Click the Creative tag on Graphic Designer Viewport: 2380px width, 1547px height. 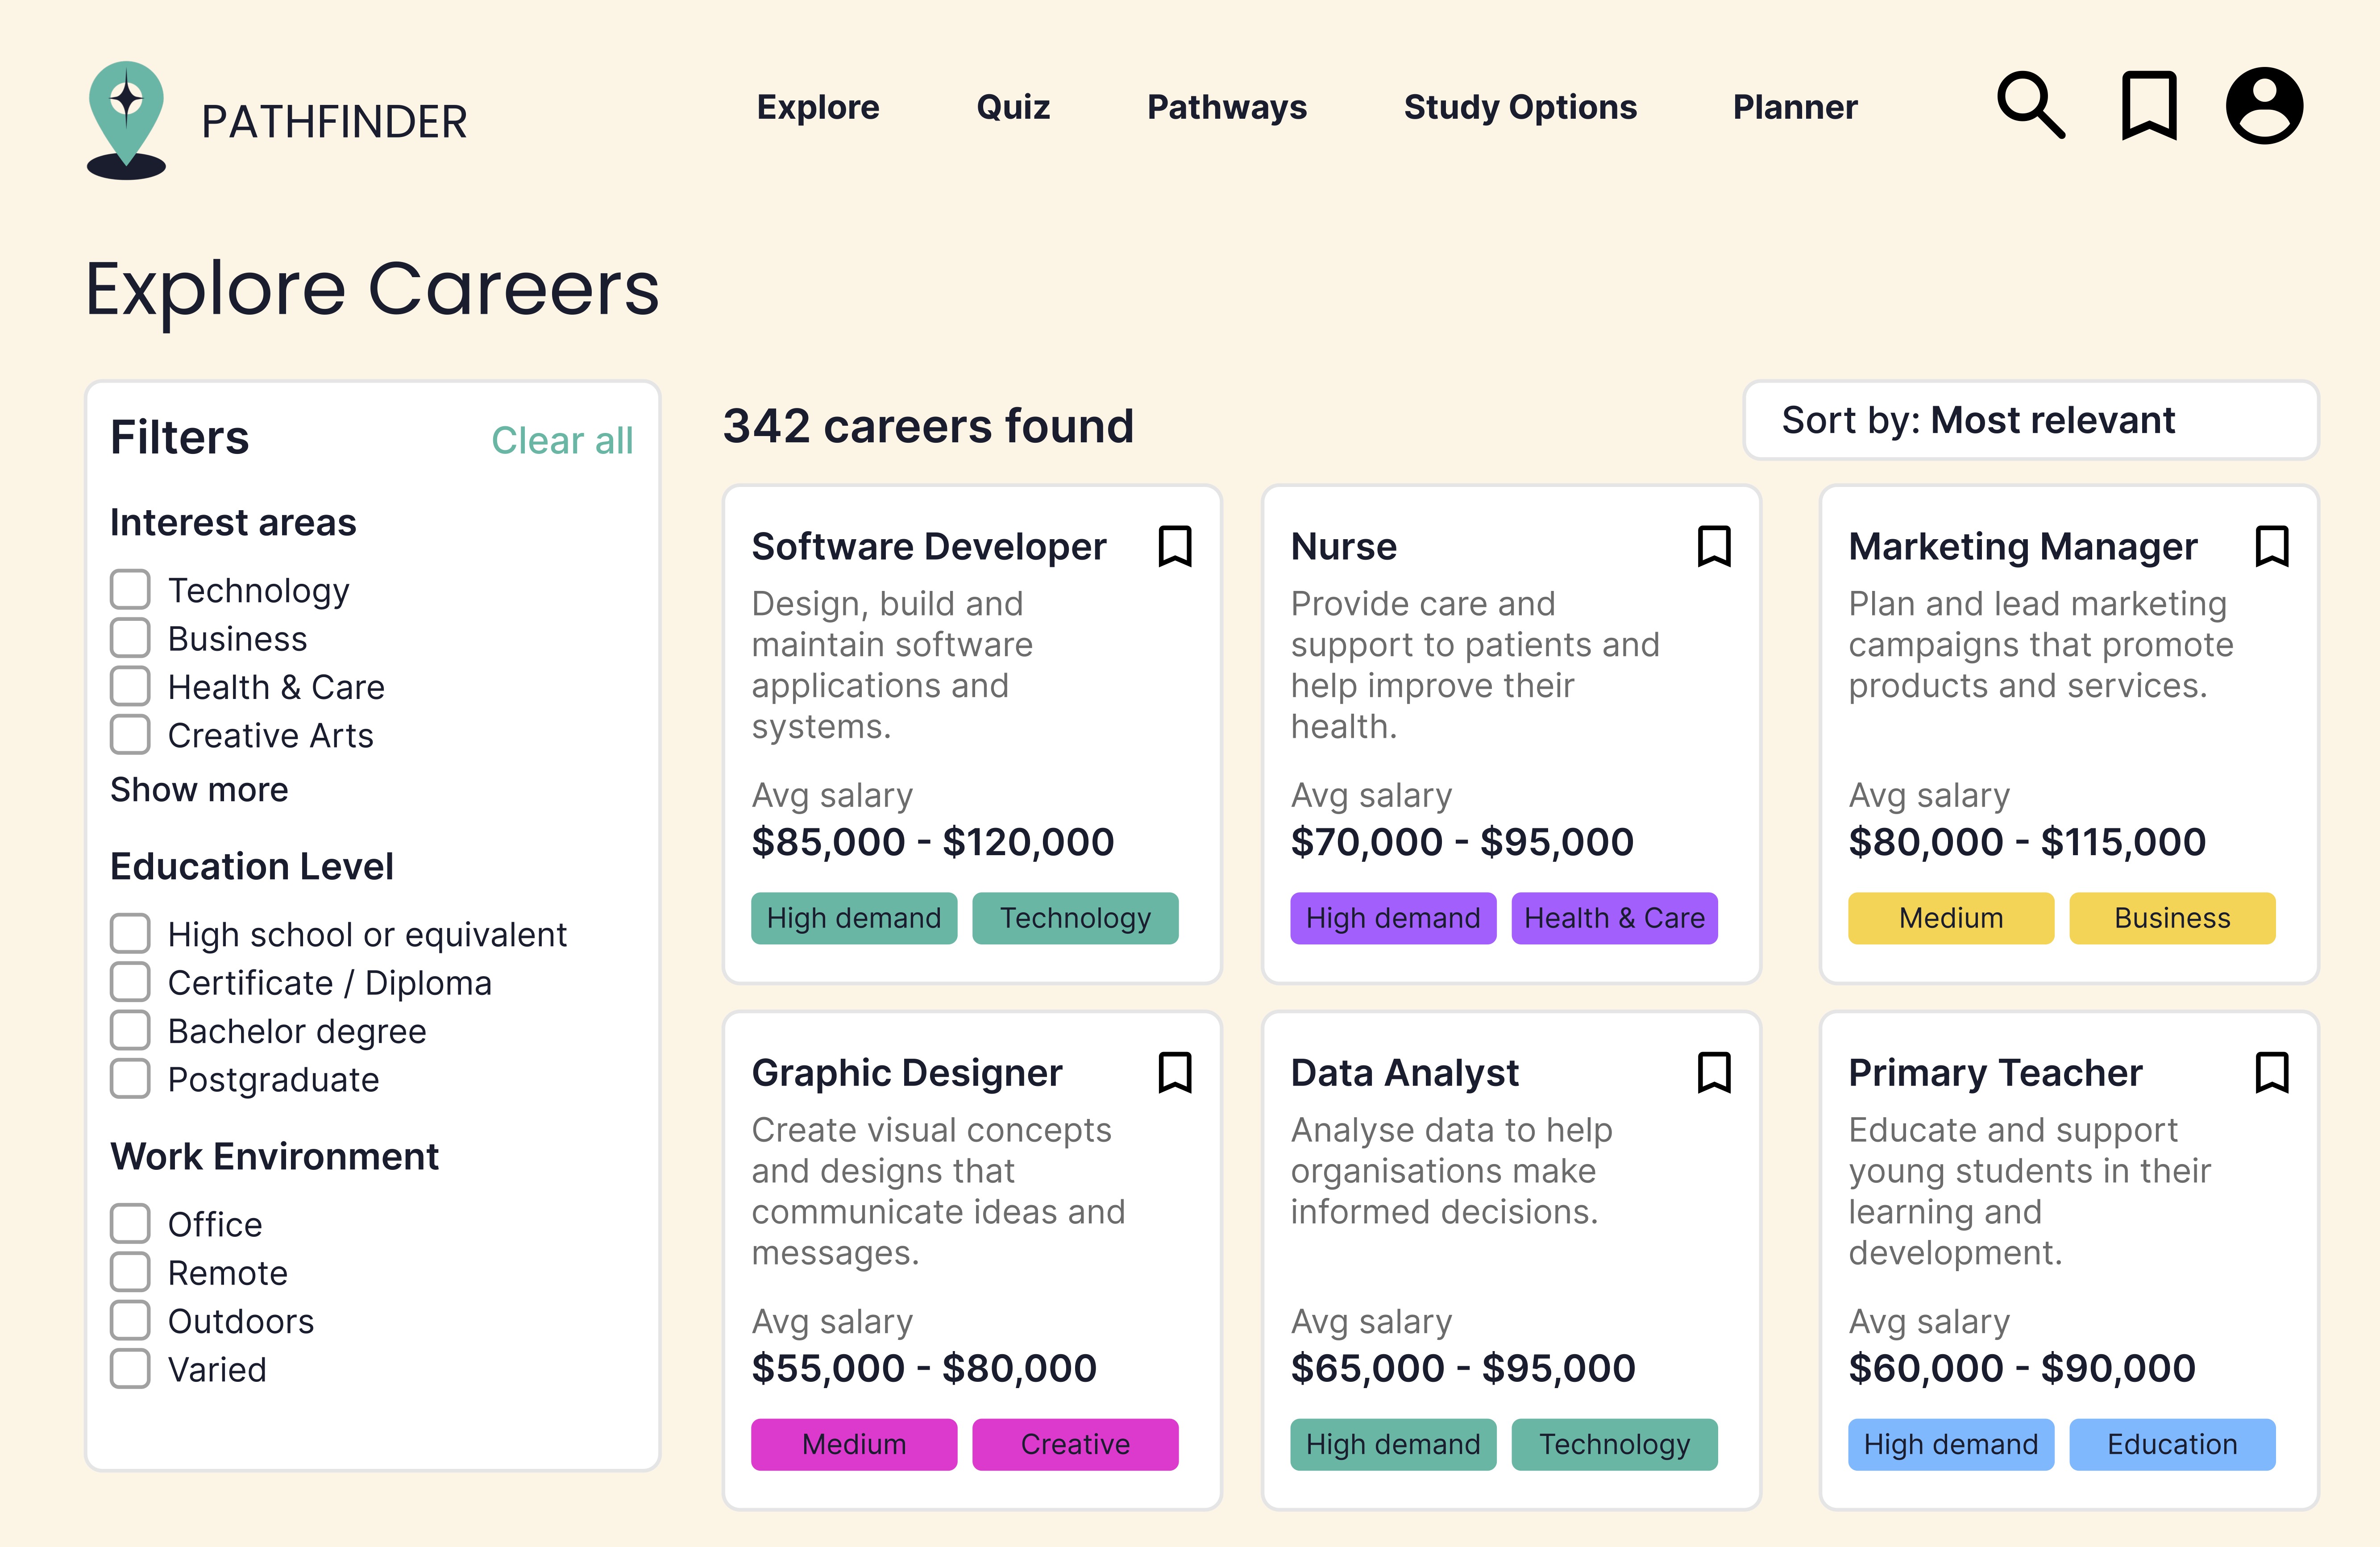pos(1075,1444)
